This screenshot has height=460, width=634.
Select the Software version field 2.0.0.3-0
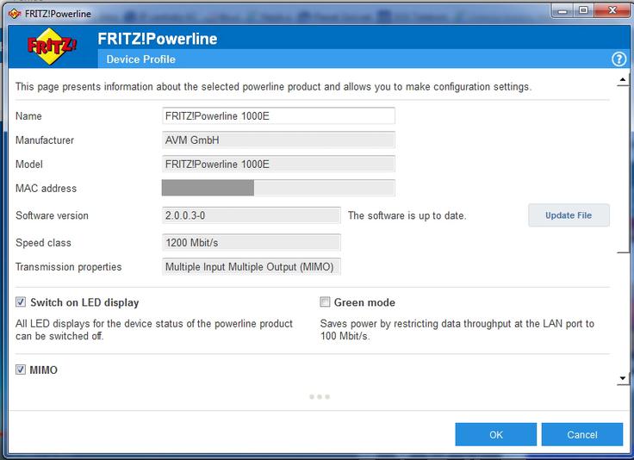pyautogui.click(x=251, y=215)
